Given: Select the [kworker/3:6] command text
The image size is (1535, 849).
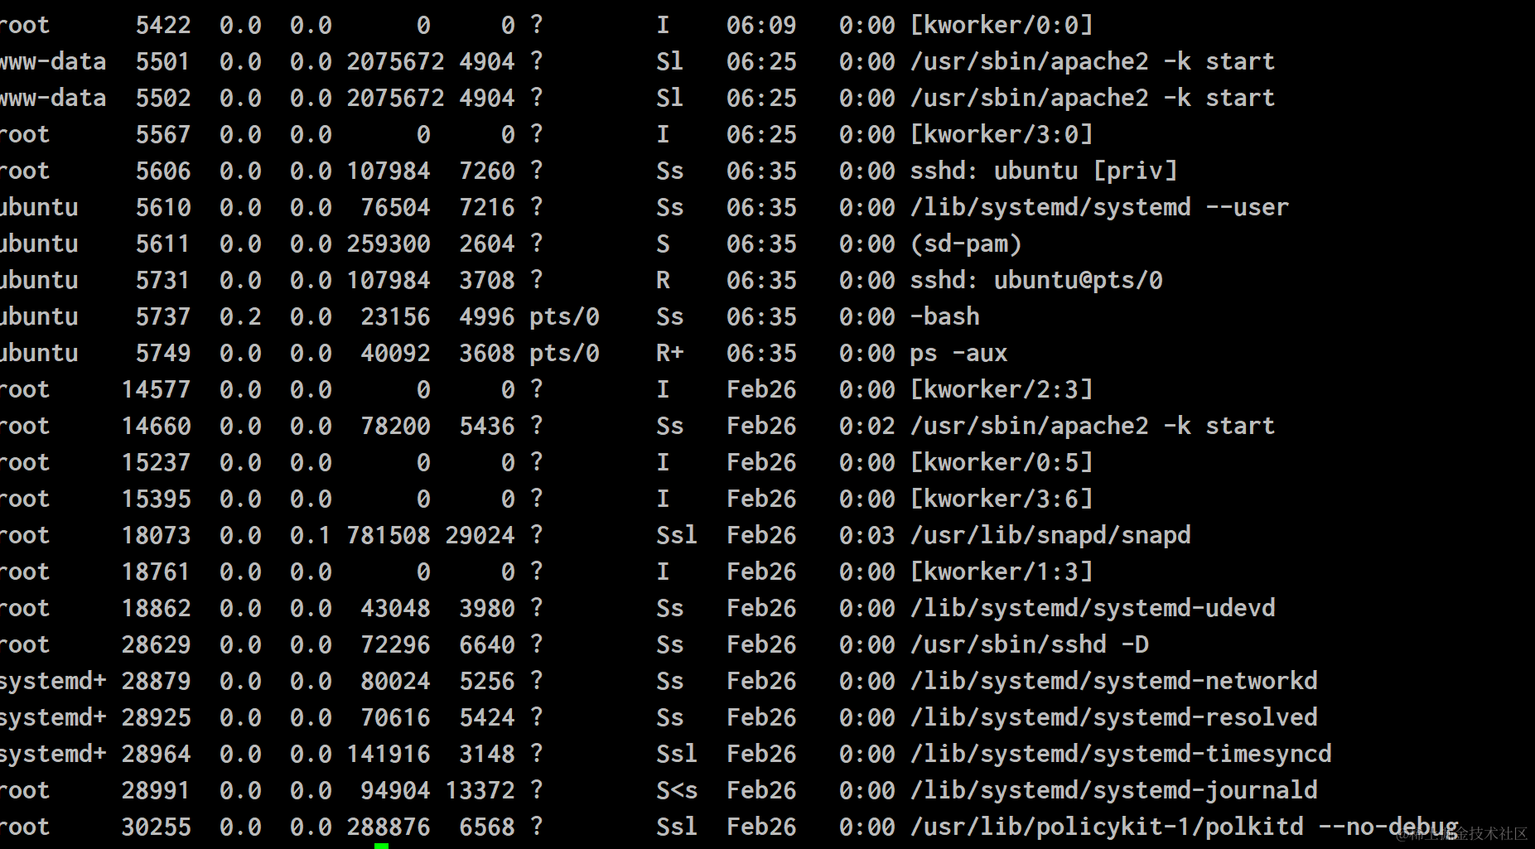Looking at the screenshot, I should 1002,499.
